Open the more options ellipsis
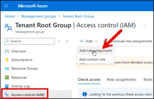Viewport: 154px width, 99px height. pyautogui.click(x=144, y=25)
